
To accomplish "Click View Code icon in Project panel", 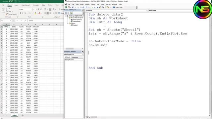I will point(66,13).
